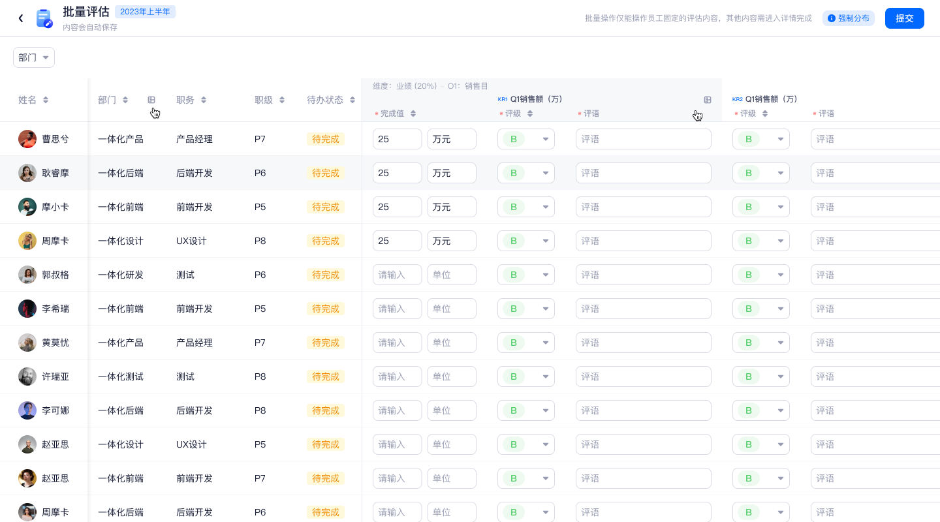Click the back arrow beside 批量评估
This screenshot has width=940, height=522.
click(21, 18)
